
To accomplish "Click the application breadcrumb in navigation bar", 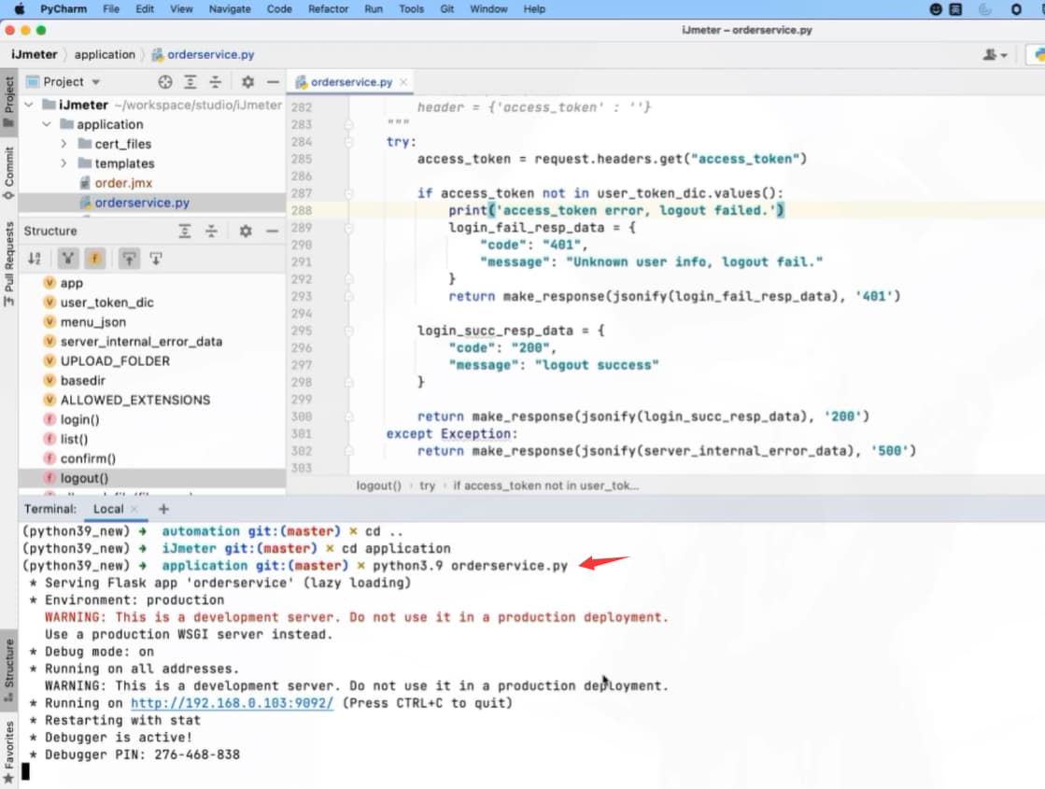I will click(x=105, y=55).
